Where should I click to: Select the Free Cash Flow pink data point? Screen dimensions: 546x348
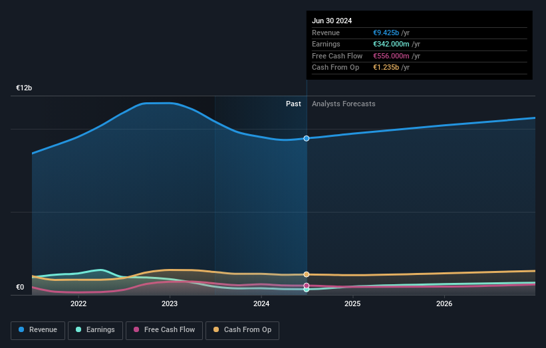pyautogui.click(x=307, y=286)
